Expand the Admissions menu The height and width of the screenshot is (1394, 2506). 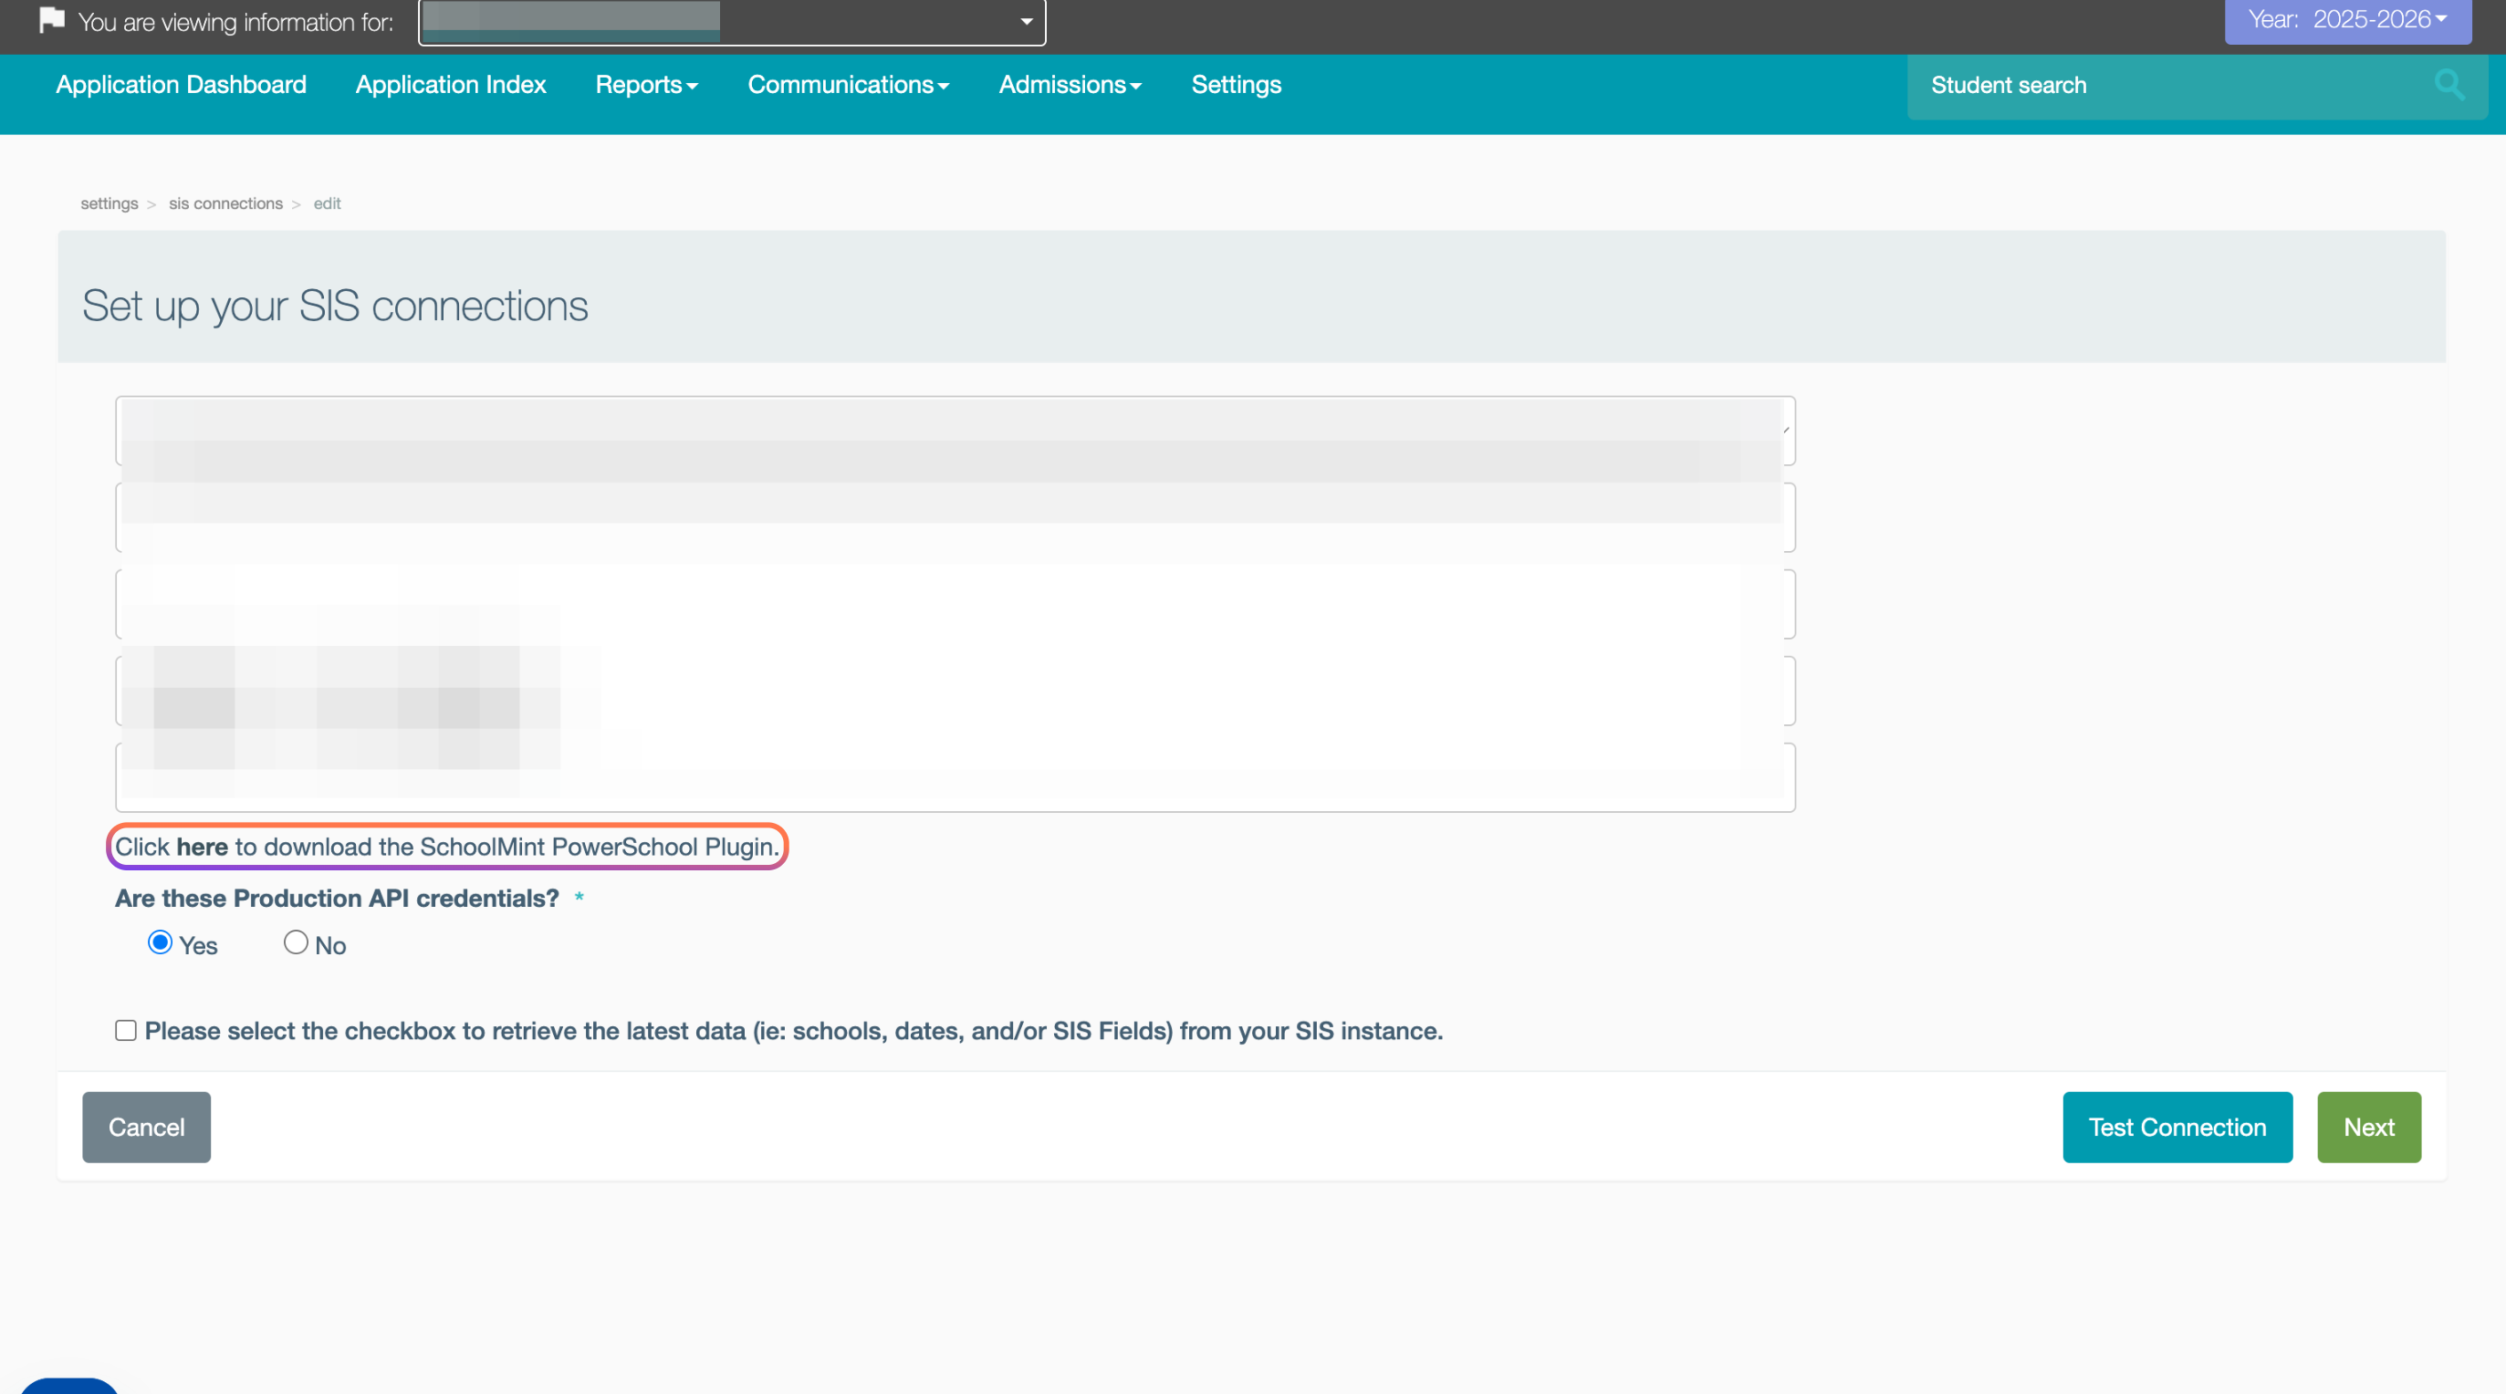click(x=1070, y=86)
